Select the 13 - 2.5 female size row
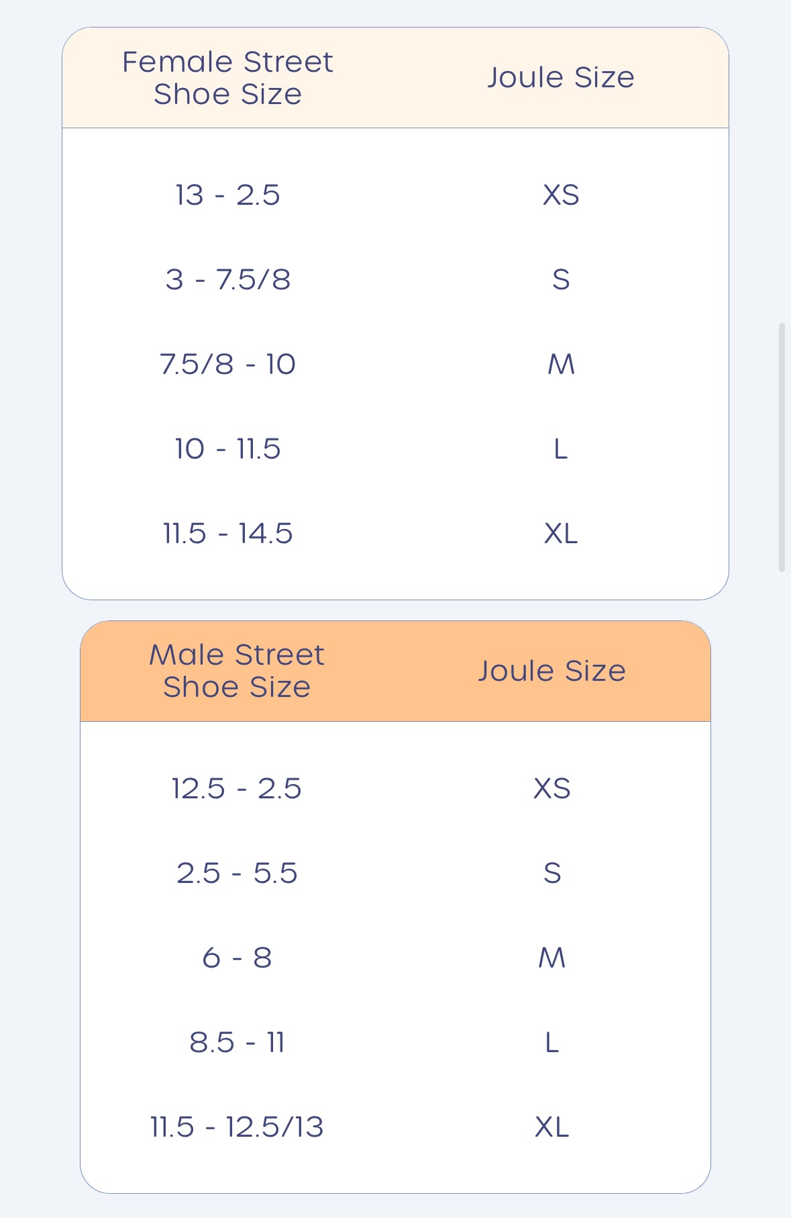Image resolution: width=791 pixels, height=1218 pixels. coord(227,195)
